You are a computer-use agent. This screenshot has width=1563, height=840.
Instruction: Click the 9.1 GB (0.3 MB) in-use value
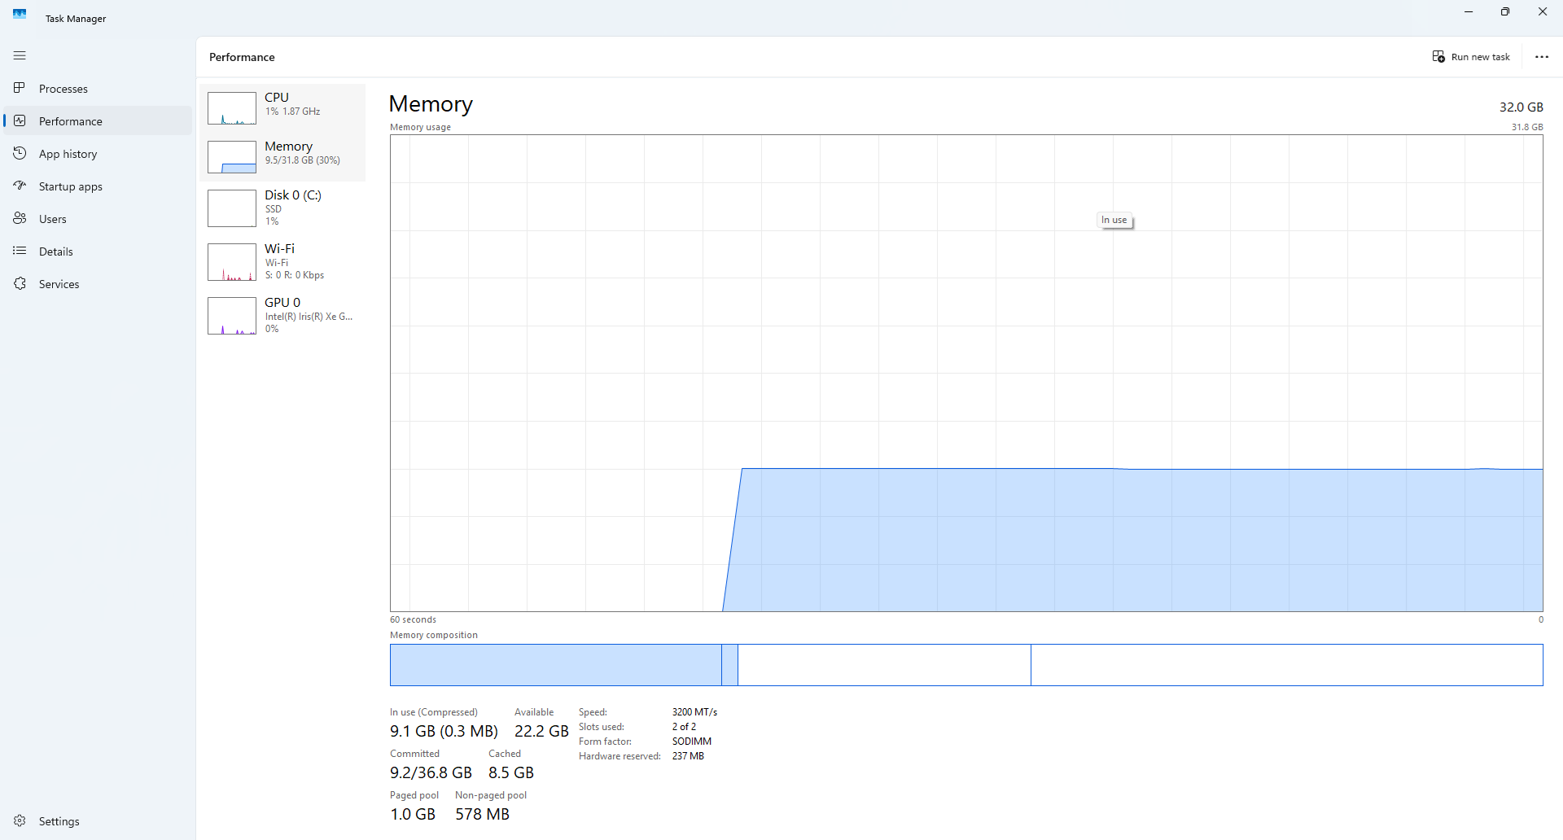coord(444,731)
